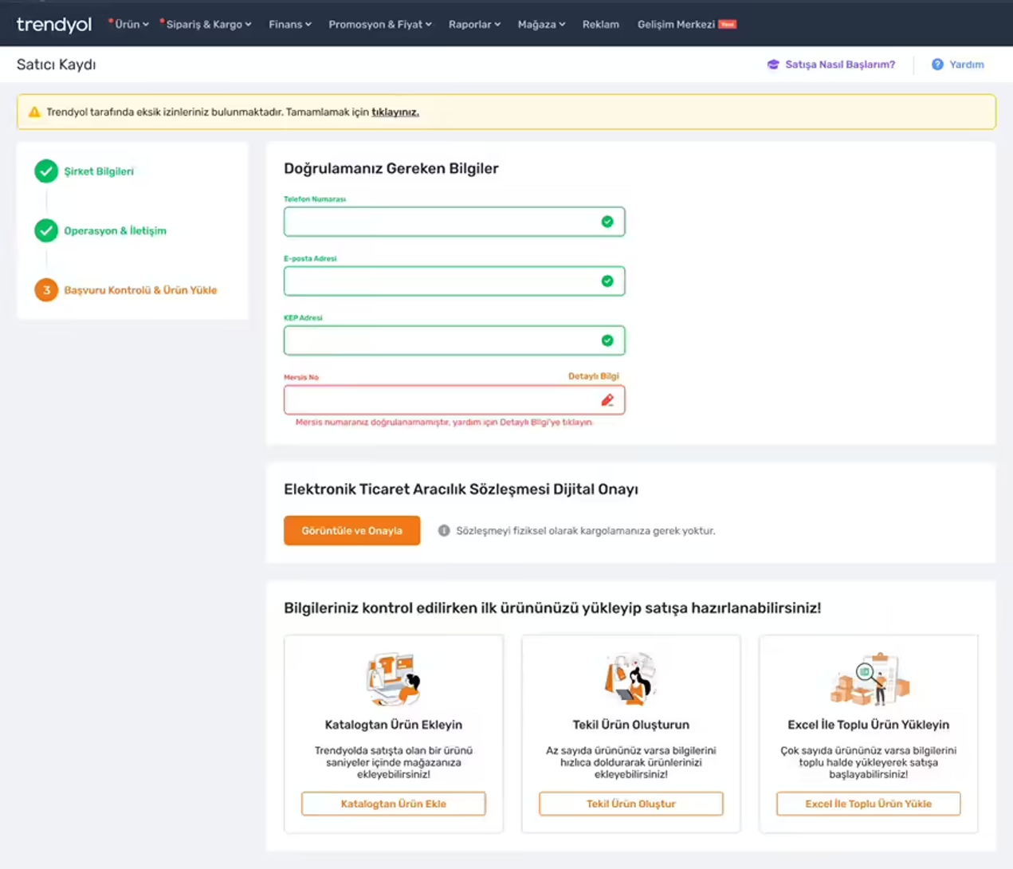Expand the Mağaza menu
Image resolution: width=1013 pixels, height=869 pixels.
pos(541,25)
